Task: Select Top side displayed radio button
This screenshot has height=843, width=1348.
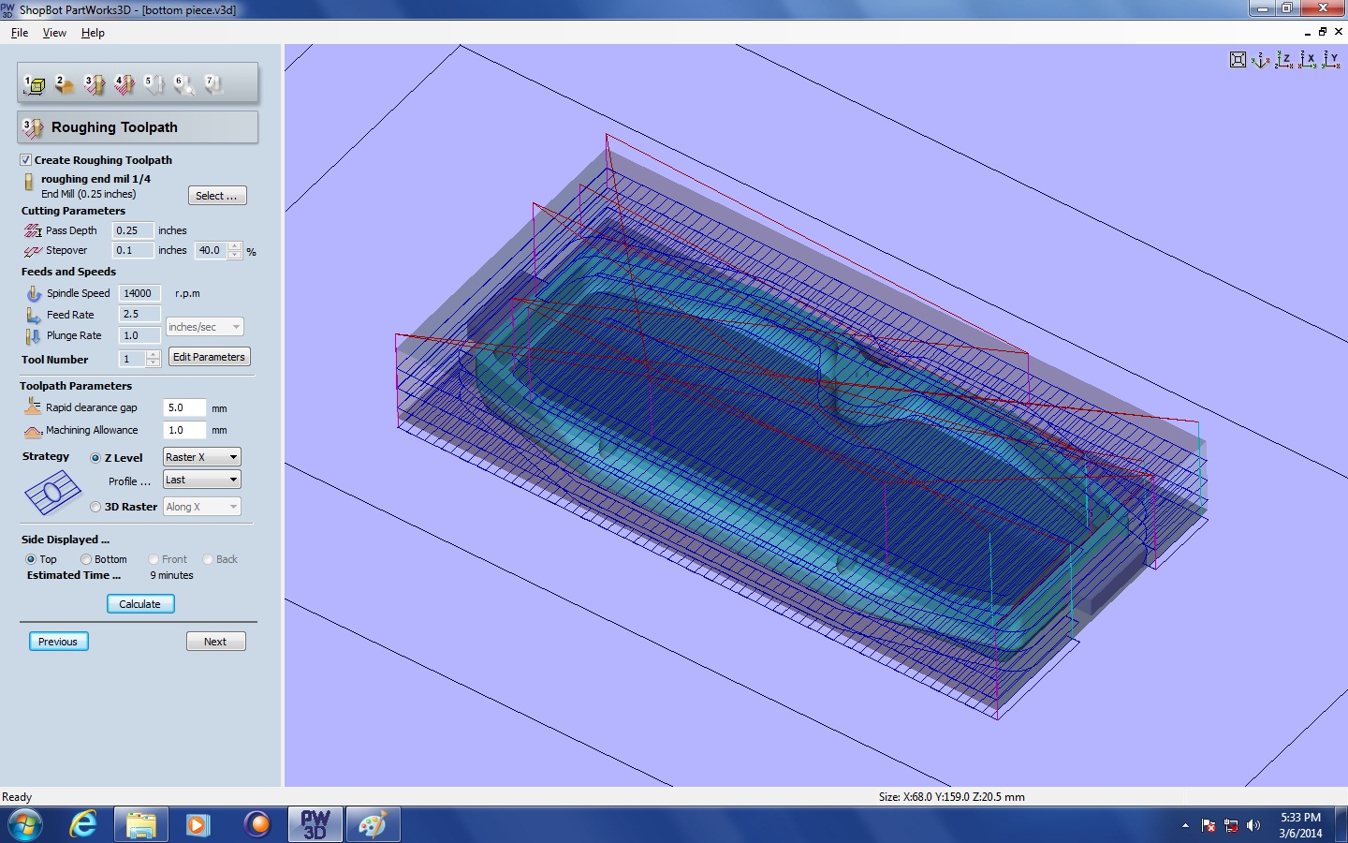Action: click(31, 559)
